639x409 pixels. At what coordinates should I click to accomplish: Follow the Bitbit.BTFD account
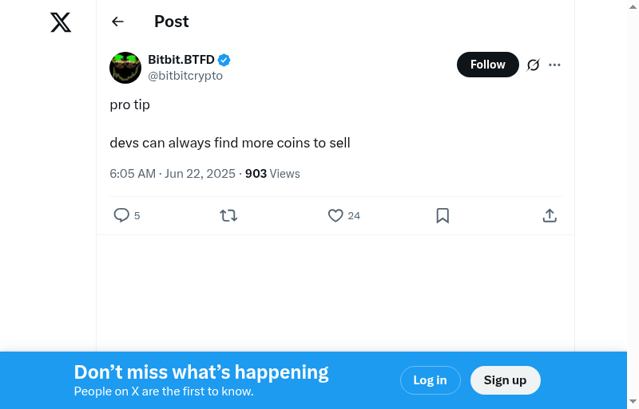pos(487,65)
